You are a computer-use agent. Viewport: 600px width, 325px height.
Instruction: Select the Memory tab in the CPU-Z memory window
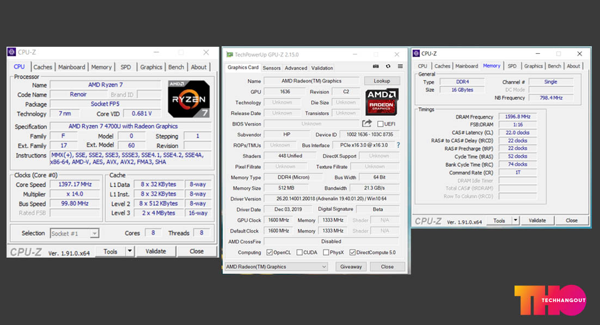tap(492, 66)
